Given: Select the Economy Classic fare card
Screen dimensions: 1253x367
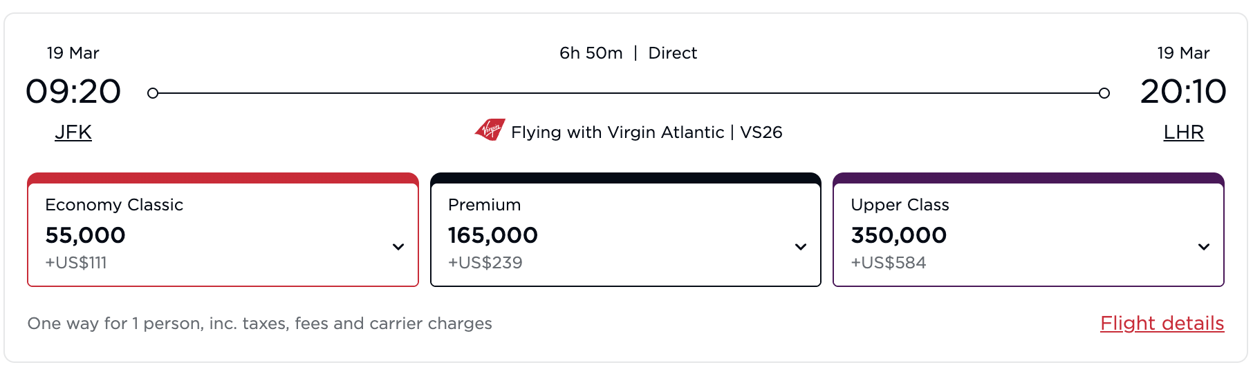Looking at the screenshot, I should point(223,235).
